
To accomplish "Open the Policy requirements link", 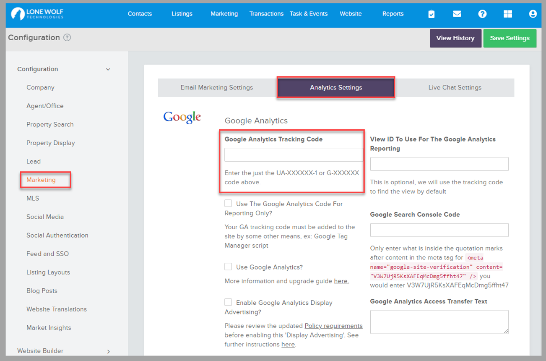I will pyautogui.click(x=333, y=326).
